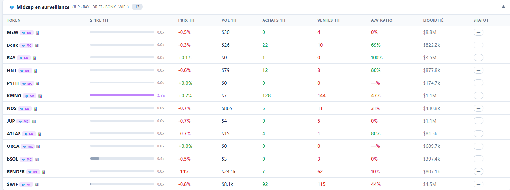Open the chart icon next to HNT
The width and height of the screenshot is (510, 190).
point(36,70)
